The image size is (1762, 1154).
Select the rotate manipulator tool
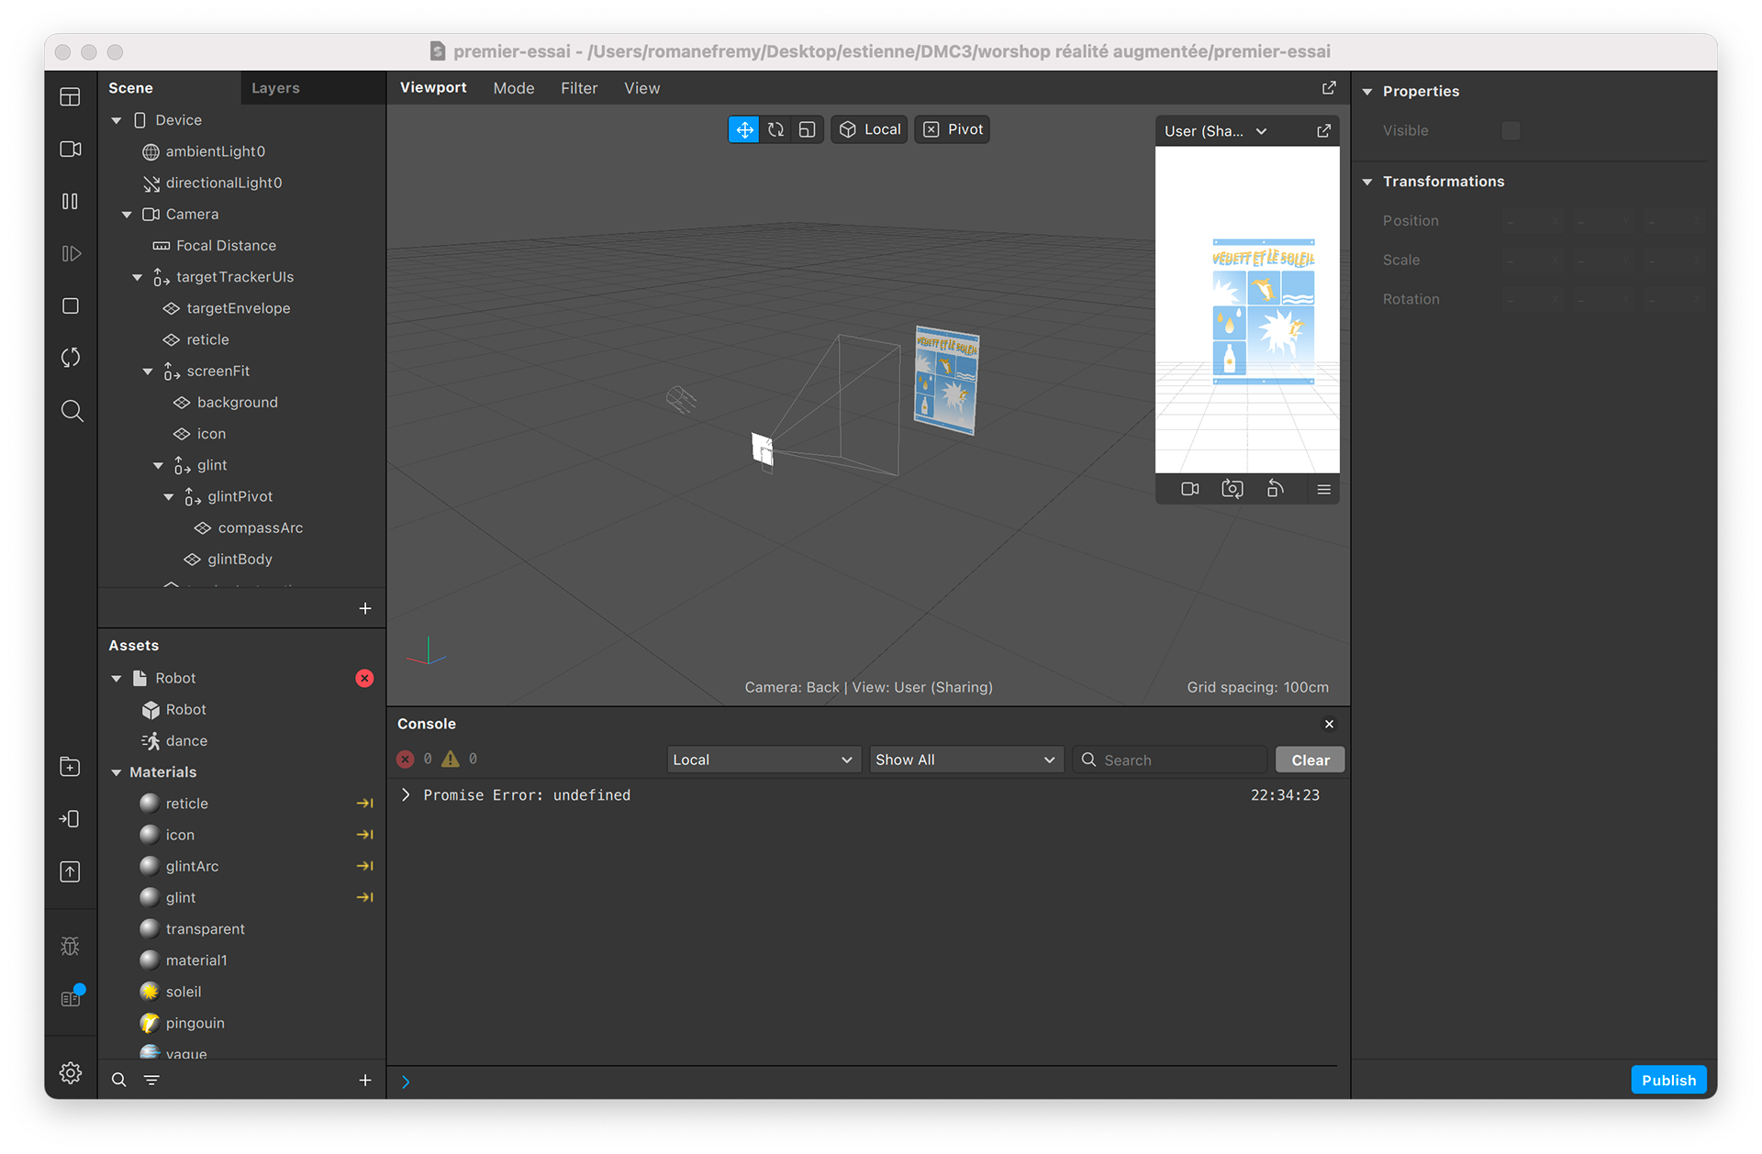(x=775, y=129)
